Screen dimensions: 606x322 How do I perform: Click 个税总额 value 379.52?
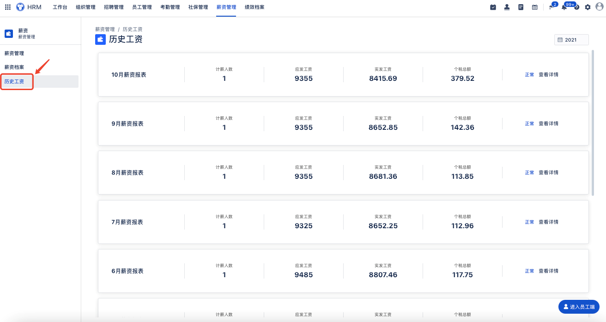462,79
